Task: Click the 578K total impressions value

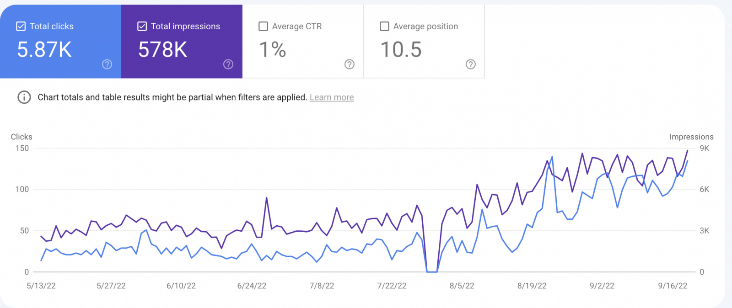Action: pyautogui.click(x=163, y=49)
